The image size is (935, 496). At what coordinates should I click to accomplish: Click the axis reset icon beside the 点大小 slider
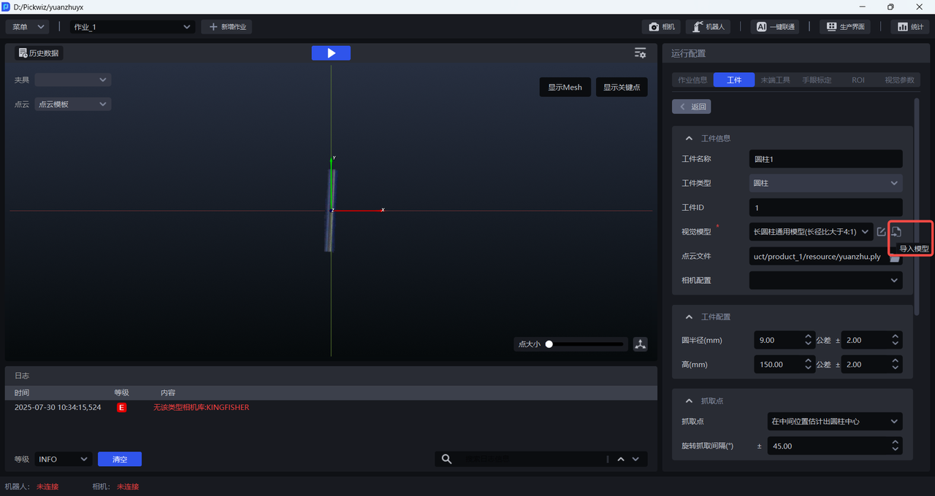641,344
